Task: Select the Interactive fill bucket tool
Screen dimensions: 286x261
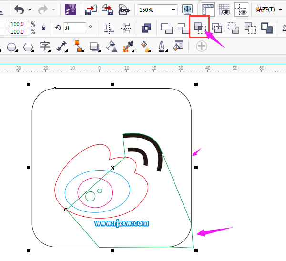Action: point(145,47)
